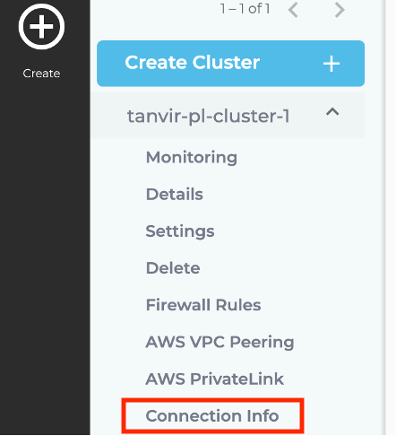Open the highlighted Connection Info item
This screenshot has width=396, height=436.
(212, 416)
